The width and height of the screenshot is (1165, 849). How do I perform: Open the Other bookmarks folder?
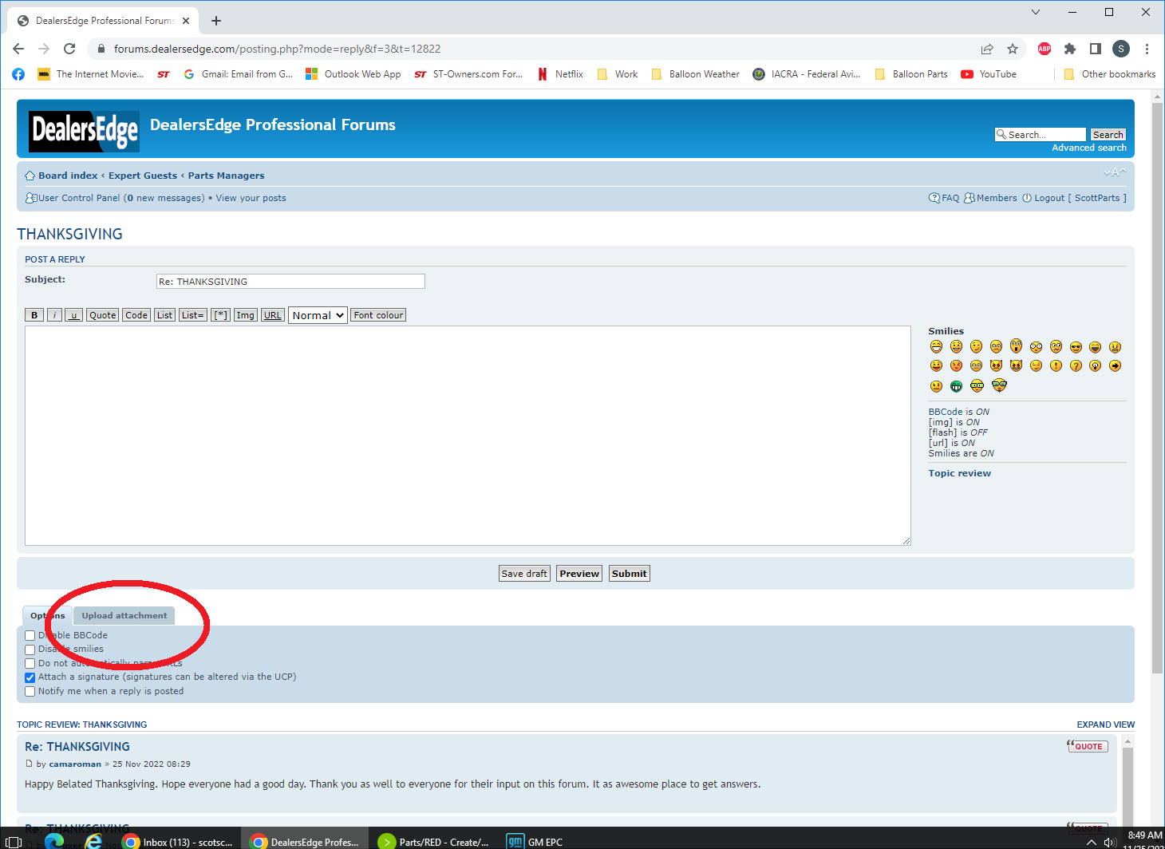coord(1110,74)
